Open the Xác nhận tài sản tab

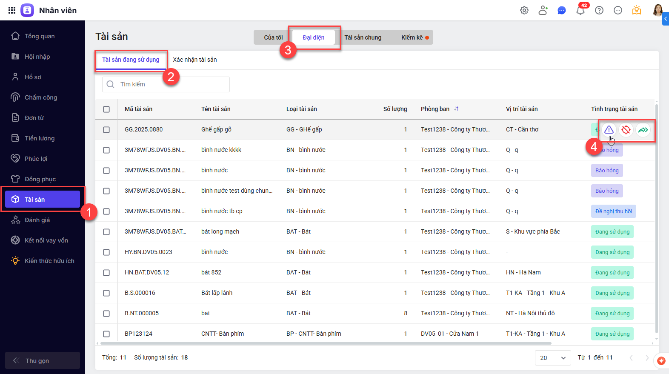pyautogui.click(x=195, y=60)
